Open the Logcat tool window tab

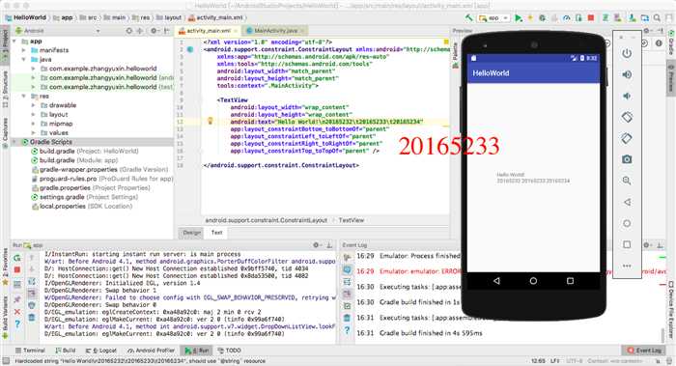point(101,351)
